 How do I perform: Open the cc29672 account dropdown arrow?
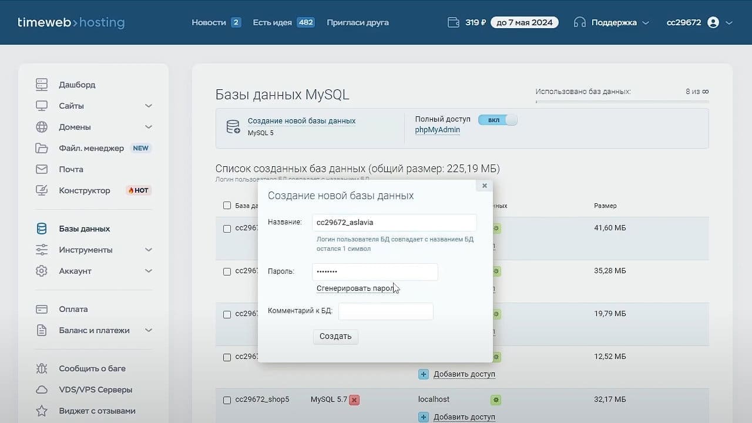[x=729, y=23]
